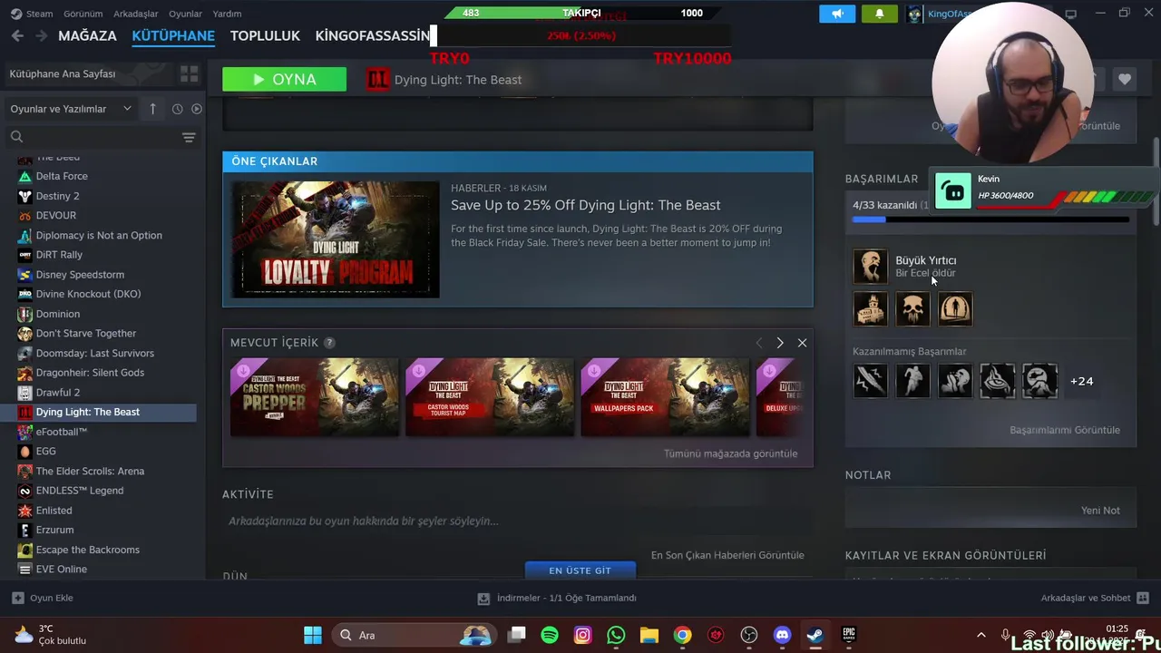Click the green OYNA play button
Viewport: 1161px width, 653px height.
tap(284, 80)
